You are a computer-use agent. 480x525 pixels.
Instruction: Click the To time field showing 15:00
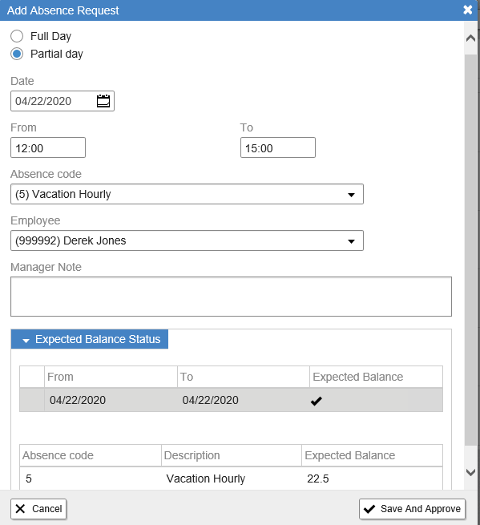[x=278, y=147]
